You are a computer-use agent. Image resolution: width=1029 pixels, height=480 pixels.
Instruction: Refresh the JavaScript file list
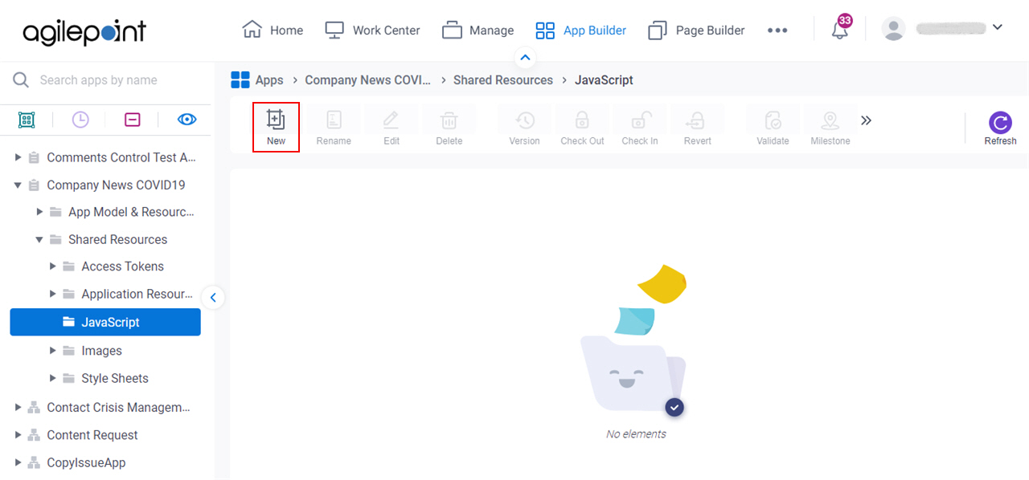pyautogui.click(x=999, y=124)
